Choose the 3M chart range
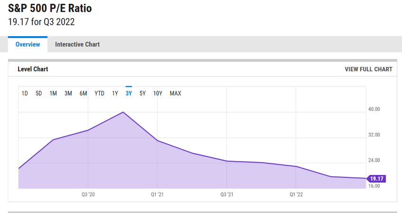This screenshot has height=213, width=402. 68,93
